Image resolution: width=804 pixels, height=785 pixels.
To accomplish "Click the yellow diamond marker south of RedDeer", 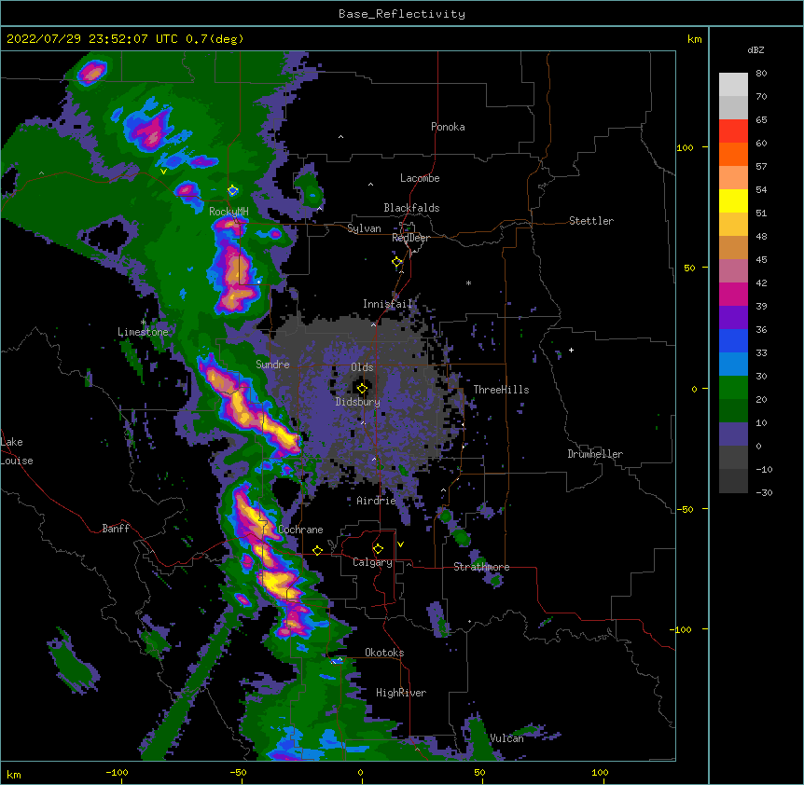I will pyautogui.click(x=397, y=262).
